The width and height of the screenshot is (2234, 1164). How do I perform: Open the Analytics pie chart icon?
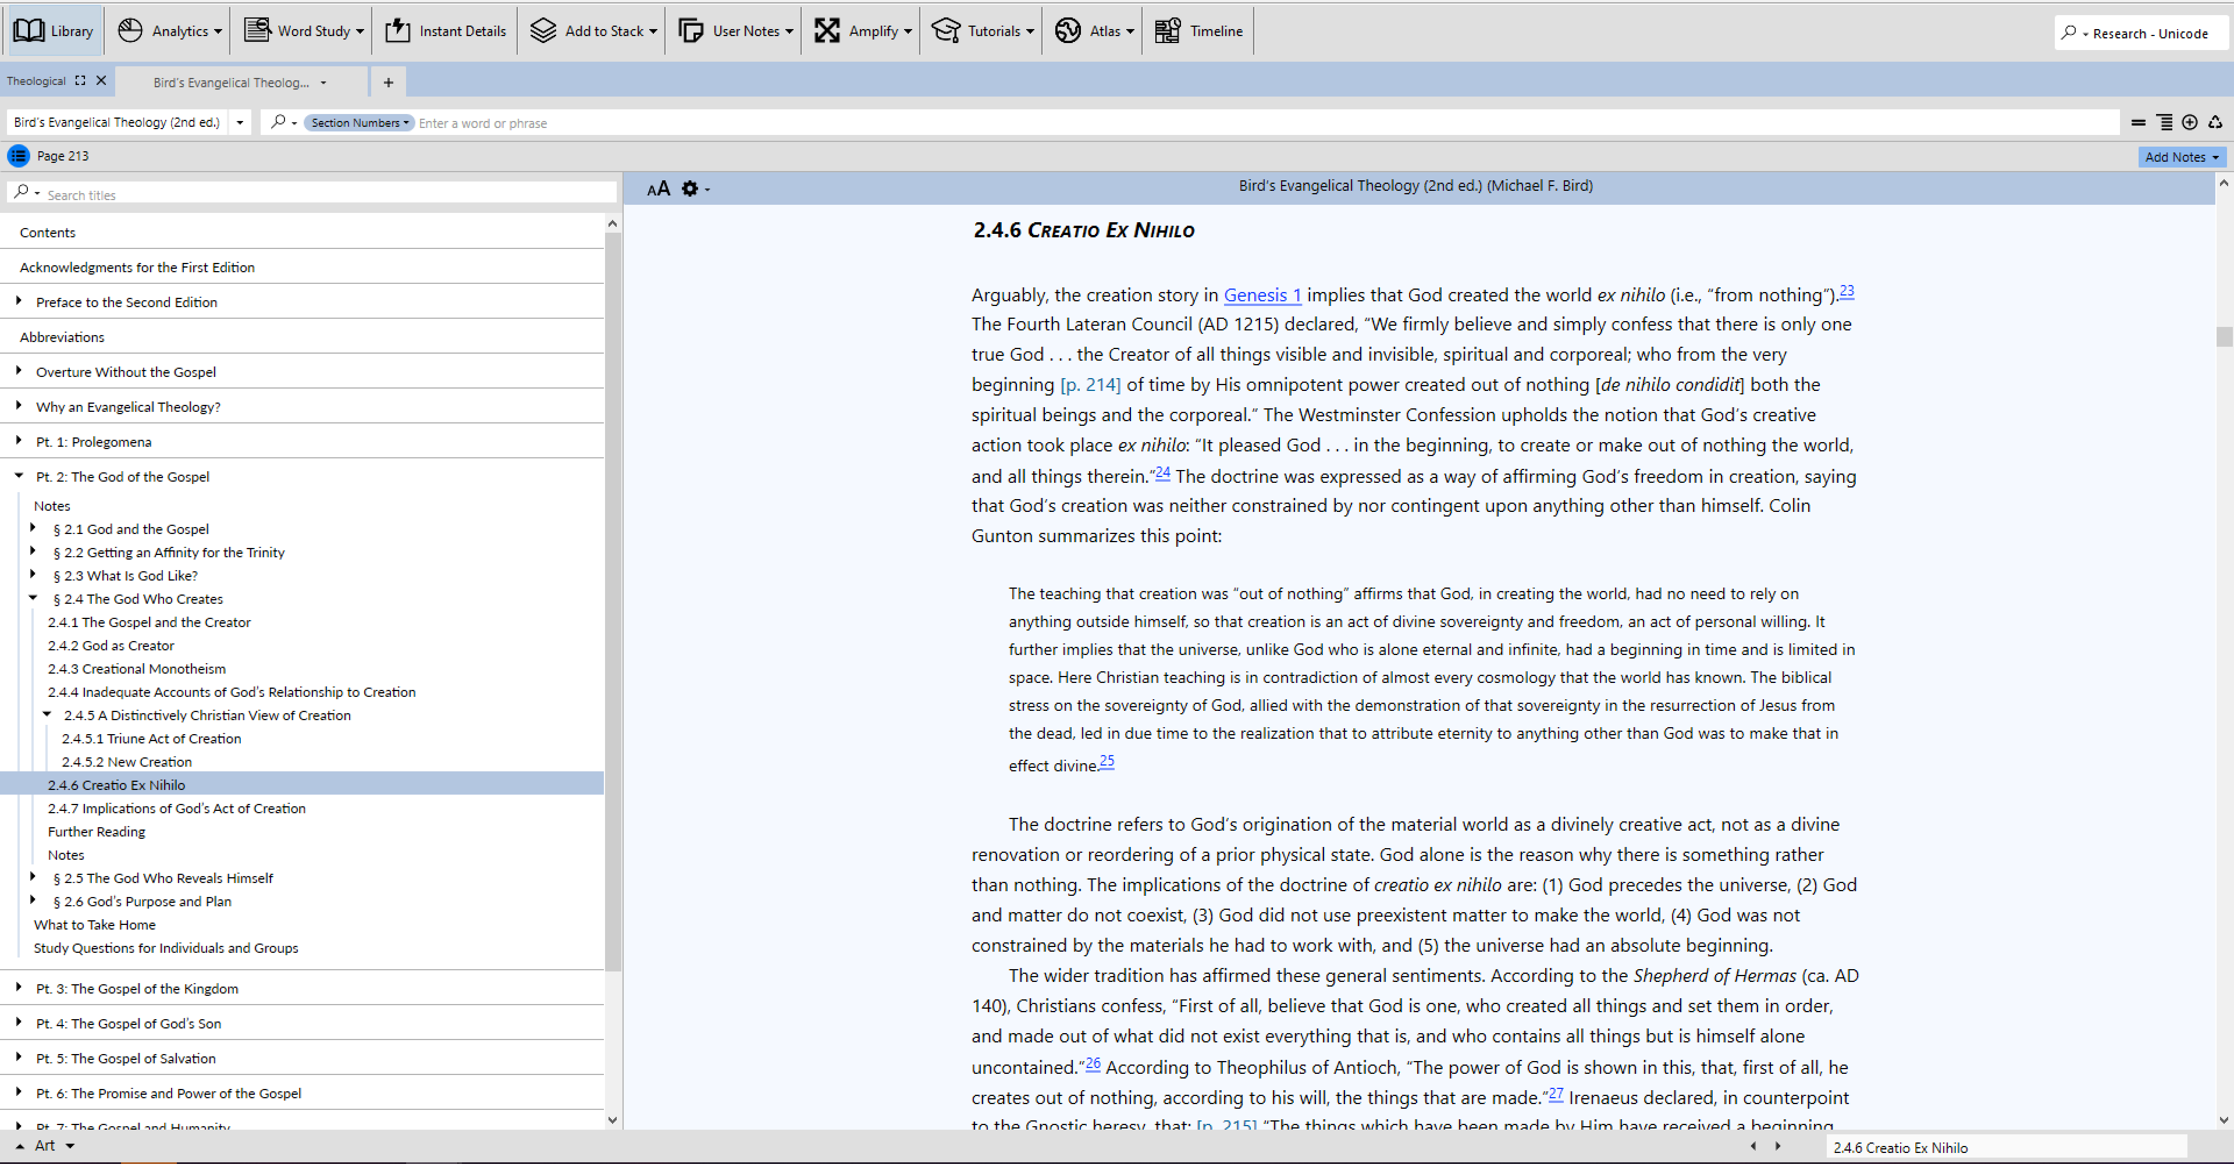[x=130, y=30]
